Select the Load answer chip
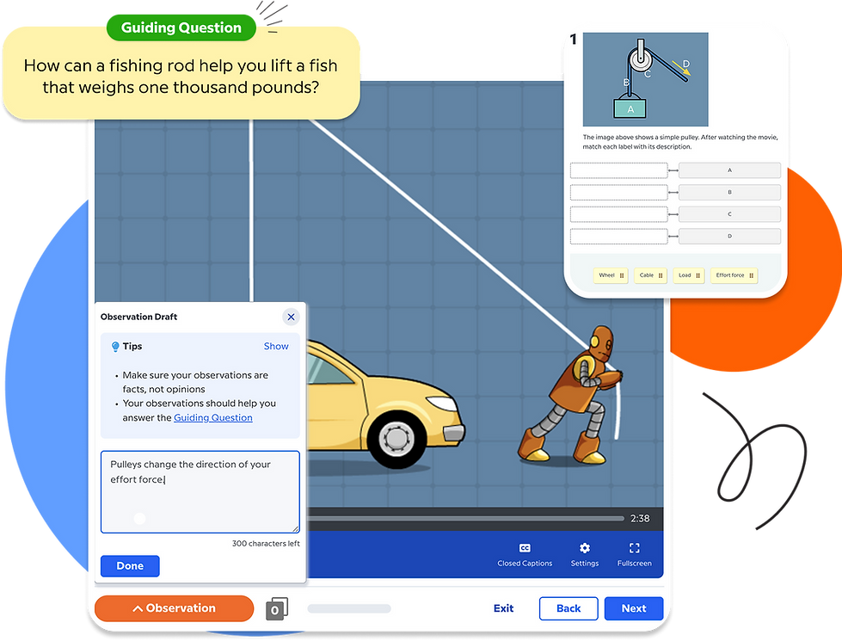Image resolution: width=842 pixels, height=641 pixels. coord(688,275)
